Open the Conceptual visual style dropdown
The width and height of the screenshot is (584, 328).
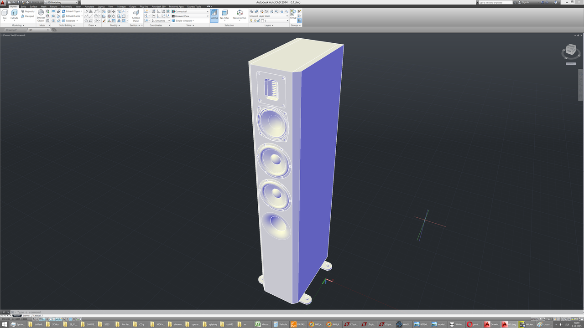190,11
